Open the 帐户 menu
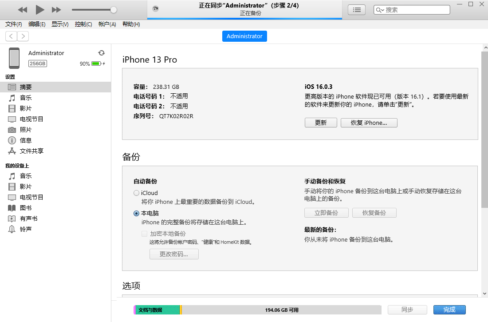 tap(107, 24)
